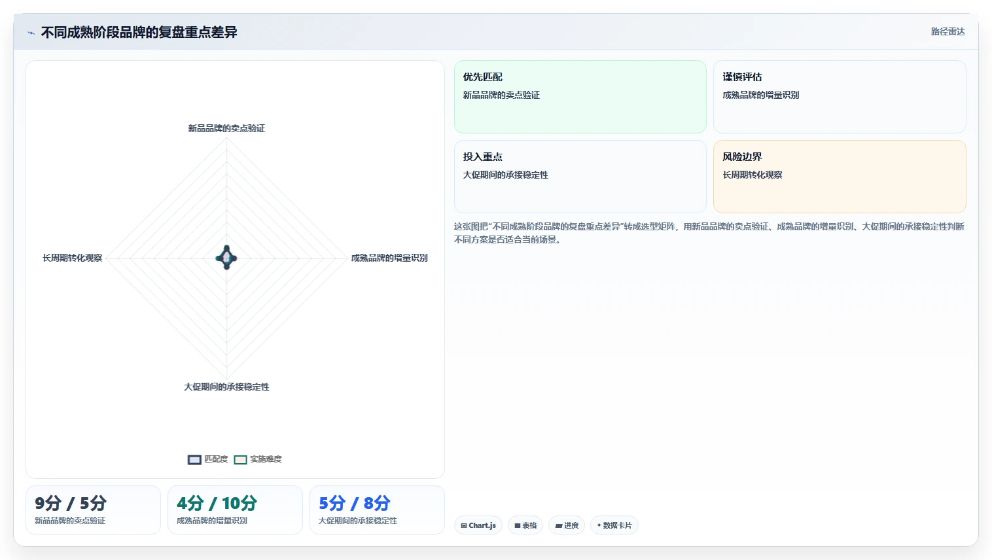Open the green 优先匹配 card
The image size is (992, 560).
point(580,97)
